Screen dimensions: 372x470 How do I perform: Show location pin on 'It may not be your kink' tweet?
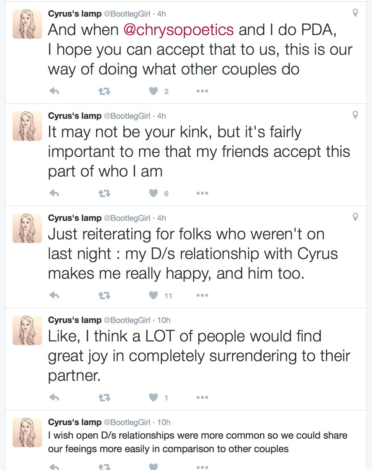coord(355,115)
